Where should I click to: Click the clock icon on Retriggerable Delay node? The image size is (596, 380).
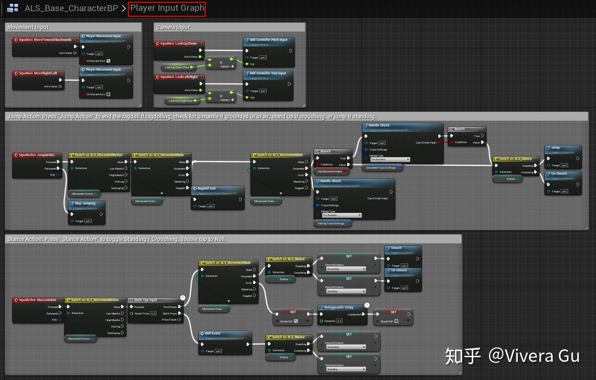point(367,304)
